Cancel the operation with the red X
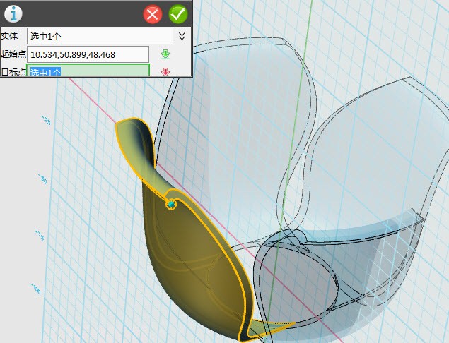Screen dimensions: 449x343 152,13
